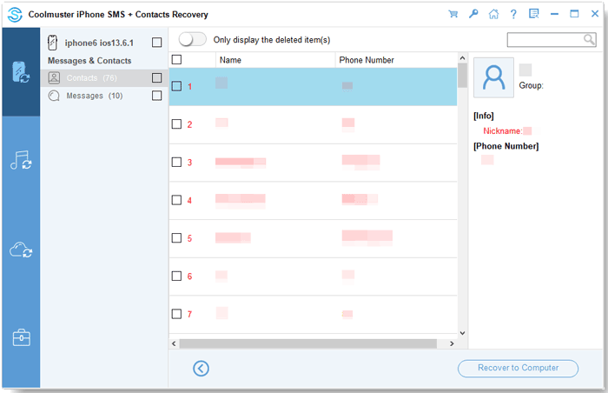Click the key register icon
Image resolution: width=608 pixels, height=393 pixels.
coord(473,15)
